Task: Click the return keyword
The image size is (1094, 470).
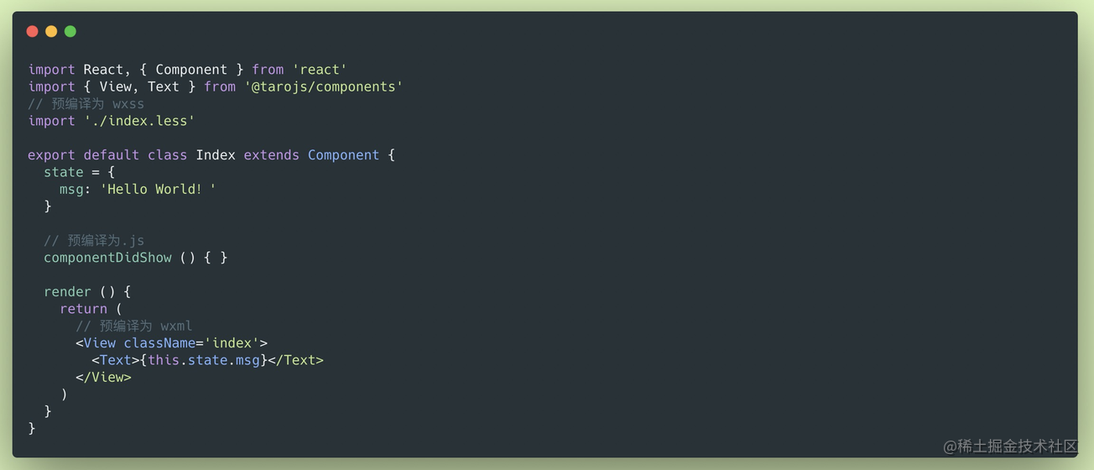Action: click(83, 309)
